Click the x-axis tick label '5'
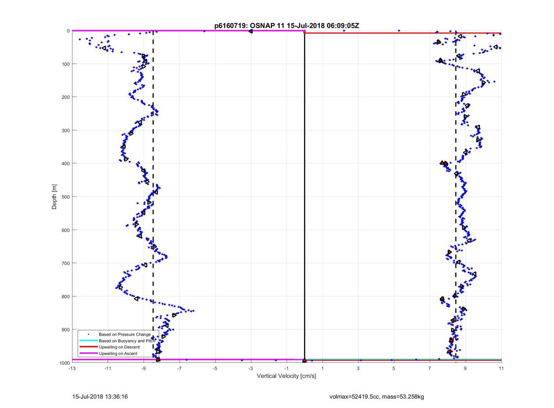Viewport: 554px width, 408px height. (x=394, y=369)
